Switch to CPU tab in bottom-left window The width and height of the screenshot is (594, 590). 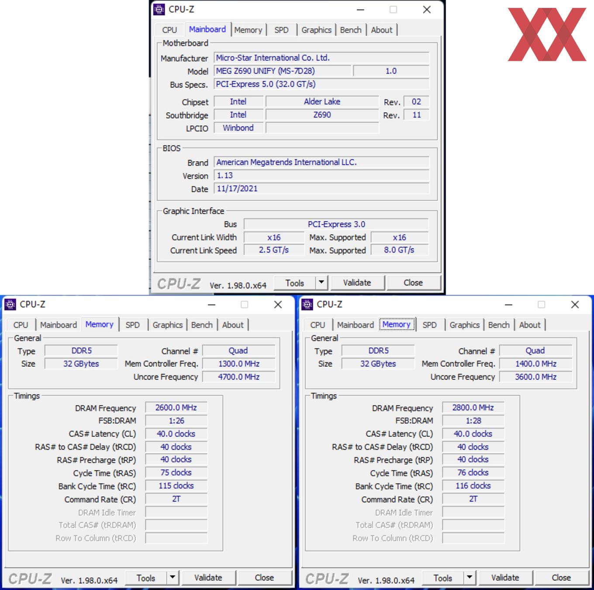click(x=21, y=325)
